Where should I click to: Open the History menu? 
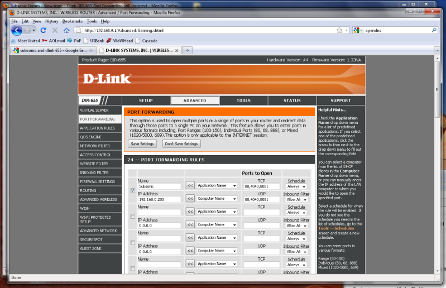(51, 21)
